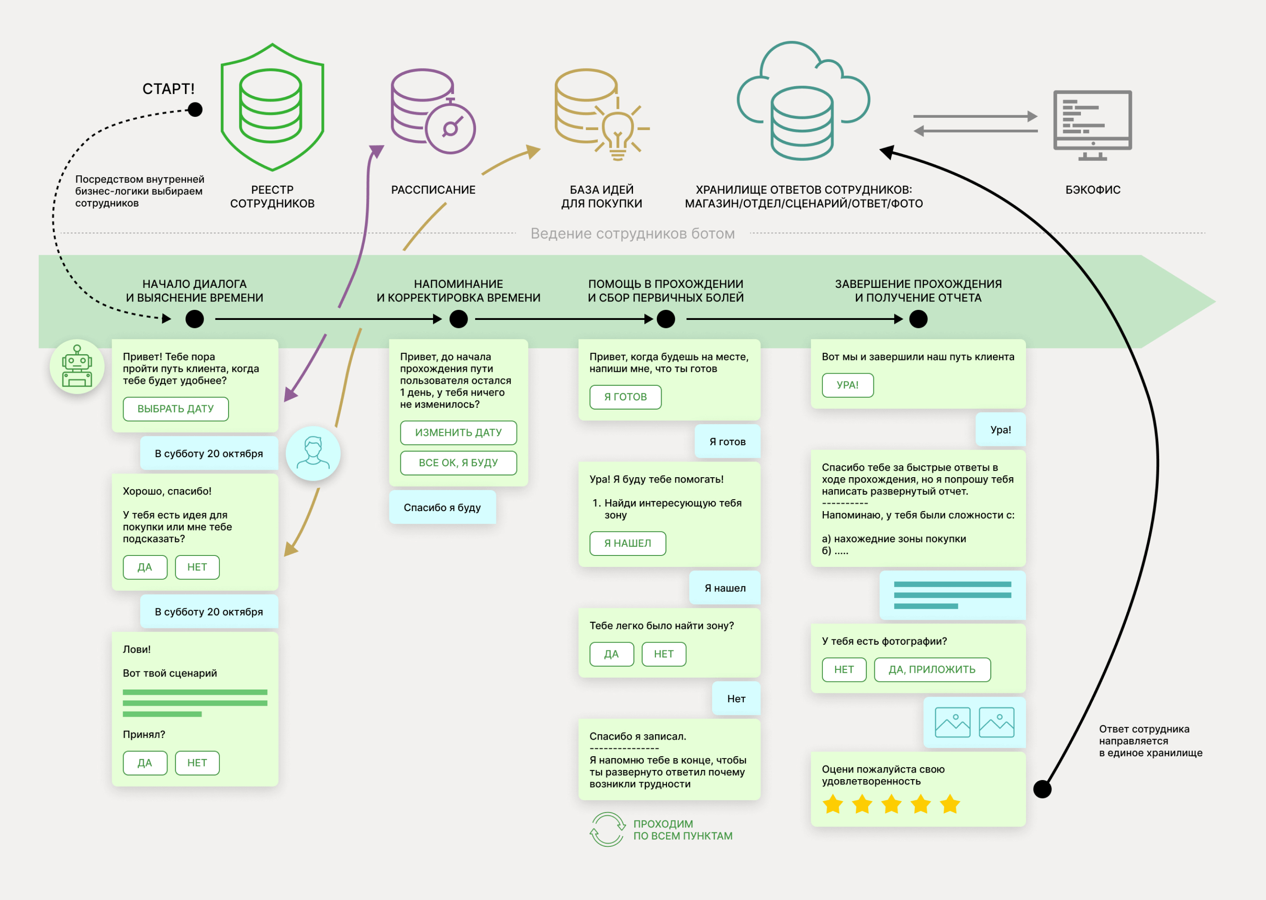Click the ПОМОЩЬ В ПРОХОЖДЕНИИ stage title

[x=666, y=290]
